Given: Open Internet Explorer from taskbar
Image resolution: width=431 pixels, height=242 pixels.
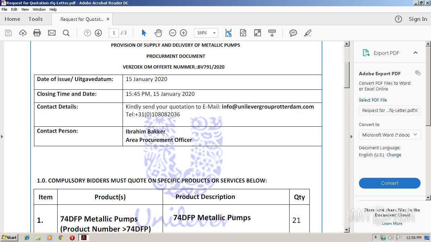Looking at the screenshot, I should pos(27,238).
